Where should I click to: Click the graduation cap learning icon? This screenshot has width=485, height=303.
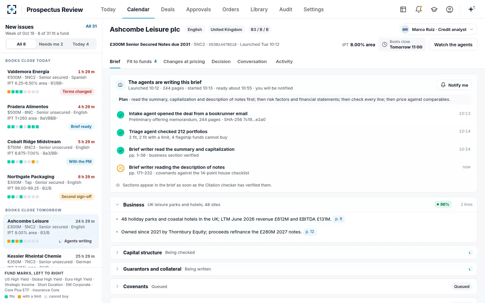(434, 9)
